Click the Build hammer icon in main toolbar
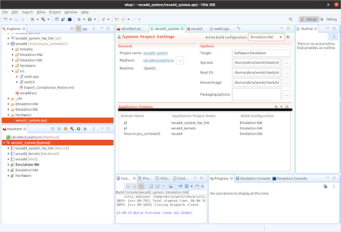 click(43, 19)
